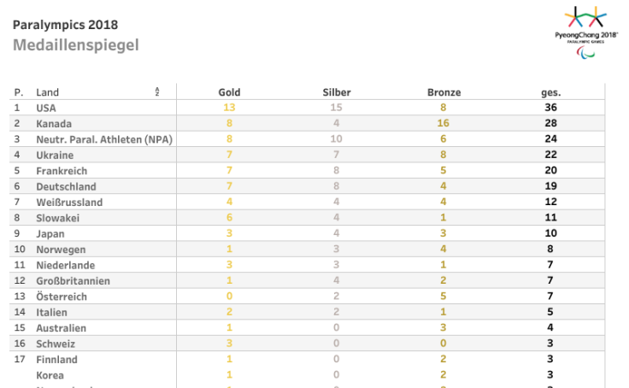Viewport: 629px width, 388px height.
Task: Select the Weißrussland row label
Action: click(68, 203)
